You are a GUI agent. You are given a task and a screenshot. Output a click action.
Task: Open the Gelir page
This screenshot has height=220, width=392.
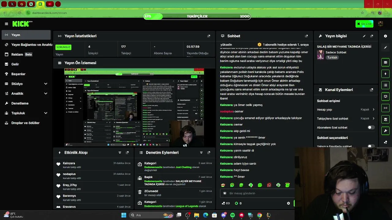click(26, 64)
